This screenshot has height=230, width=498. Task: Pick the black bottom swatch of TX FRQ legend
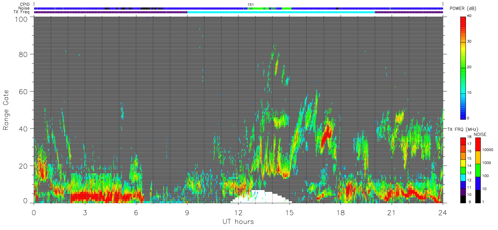[x=463, y=198]
